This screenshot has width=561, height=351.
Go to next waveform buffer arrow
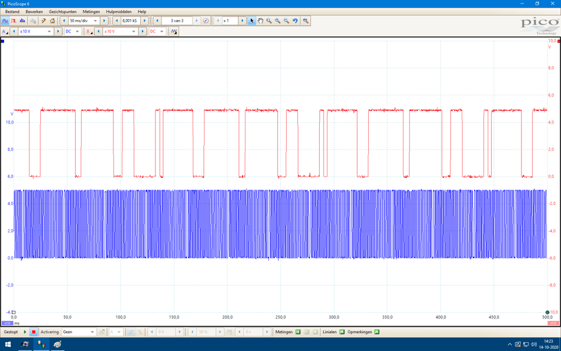pyautogui.click(x=197, y=21)
